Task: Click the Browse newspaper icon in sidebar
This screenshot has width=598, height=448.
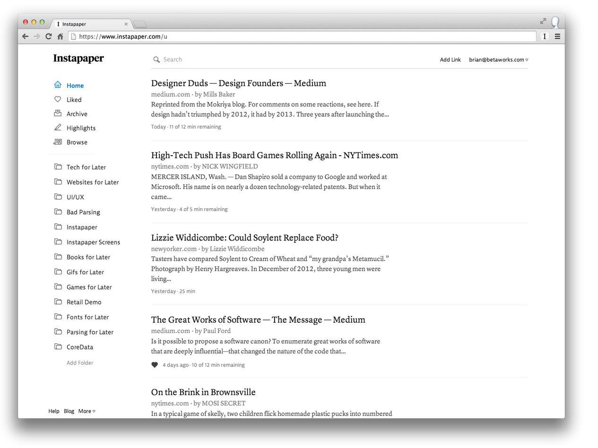Action: [x=58, y=142]
